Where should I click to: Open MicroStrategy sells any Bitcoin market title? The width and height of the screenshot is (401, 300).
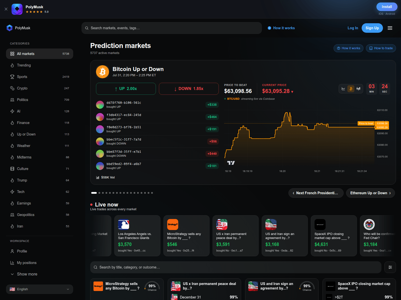coord(122,286)
